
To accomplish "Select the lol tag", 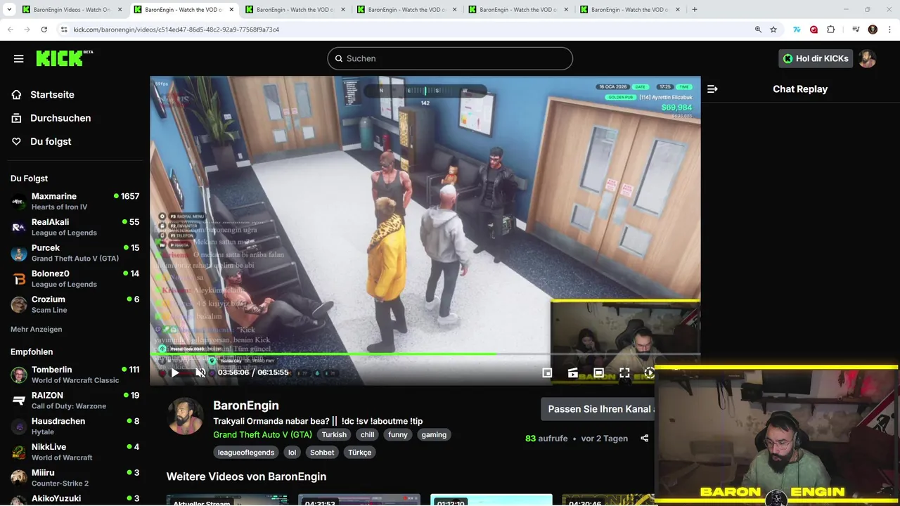I will pos(292,453).
